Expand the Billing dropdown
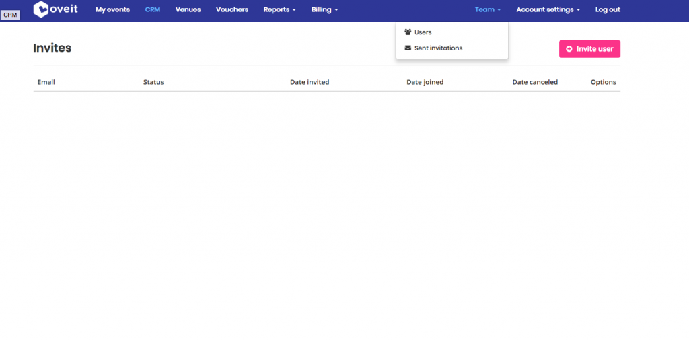689x340 pixels. [x=325, y=9]
